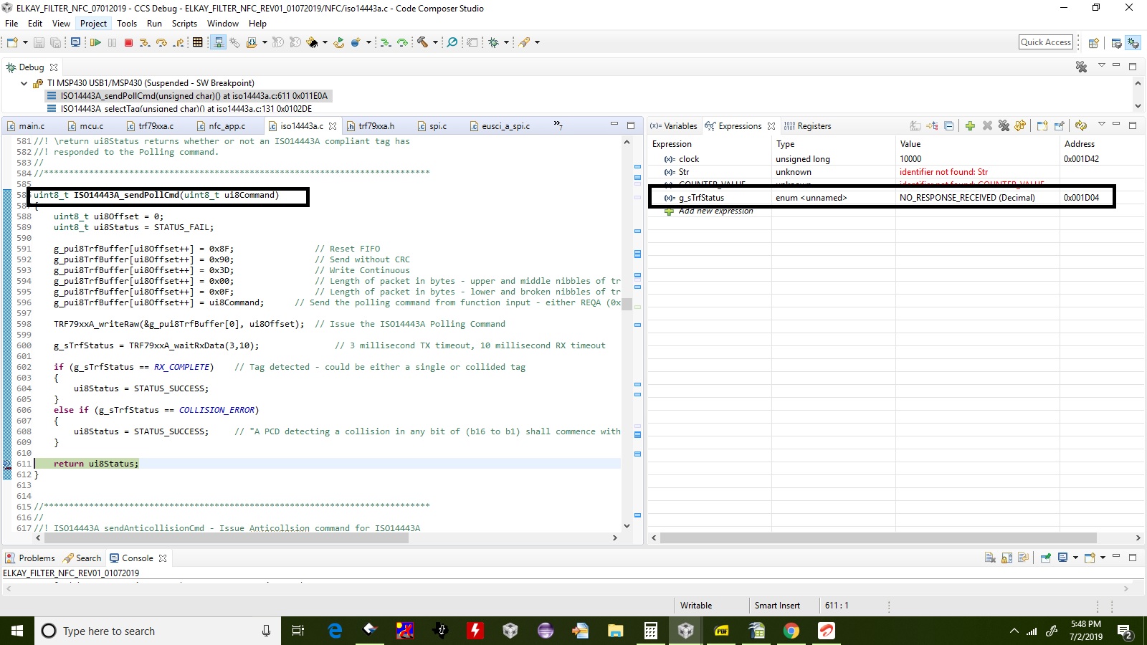Click the Open Perspective icon near Quick Access
The image size is (1147, 645).
click(1094, 43)
